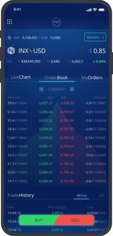Show Mine trade history

[81, 195]
